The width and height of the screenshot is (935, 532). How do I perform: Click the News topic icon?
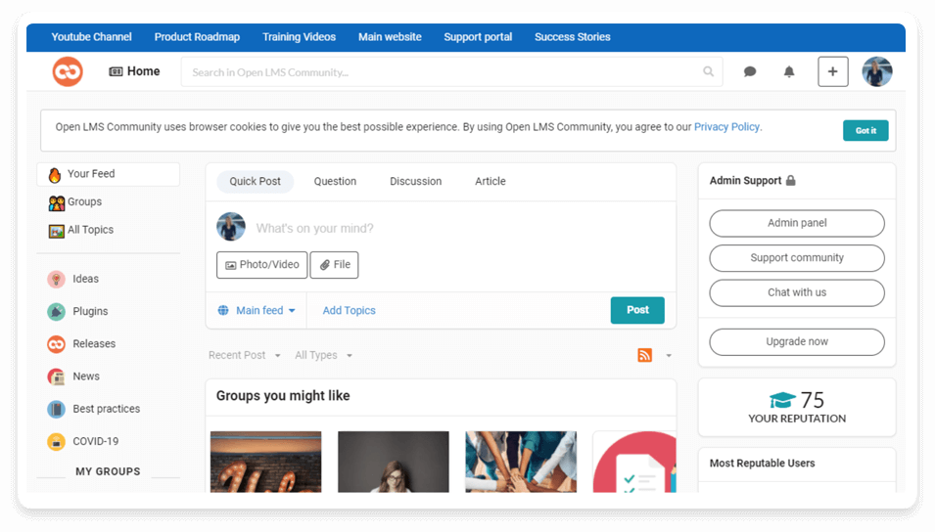(x=56, y=377)
